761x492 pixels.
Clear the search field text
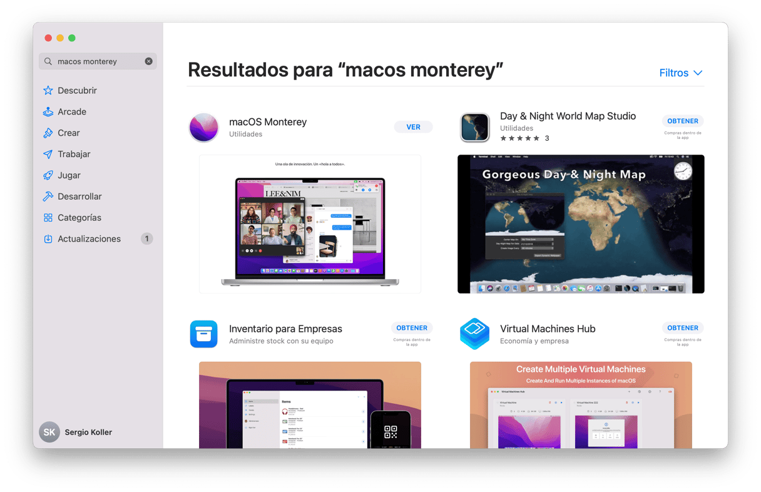pos(148,61)
